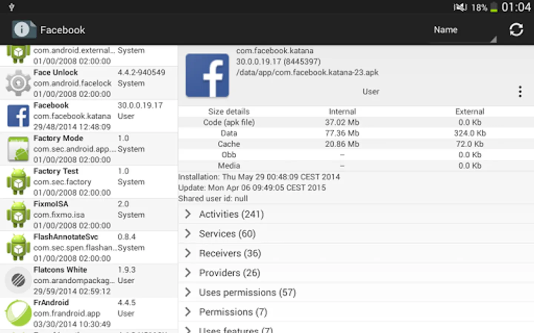Select the Face Unlock gear icon
The height and width of the screenshot is (333, 534).
point(18,83)
